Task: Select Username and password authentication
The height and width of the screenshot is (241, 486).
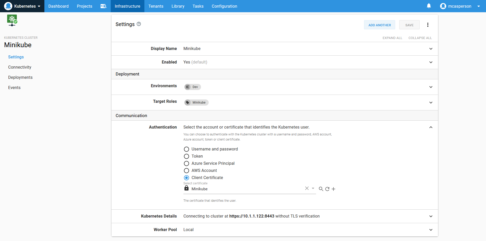Action: [186, 149]
